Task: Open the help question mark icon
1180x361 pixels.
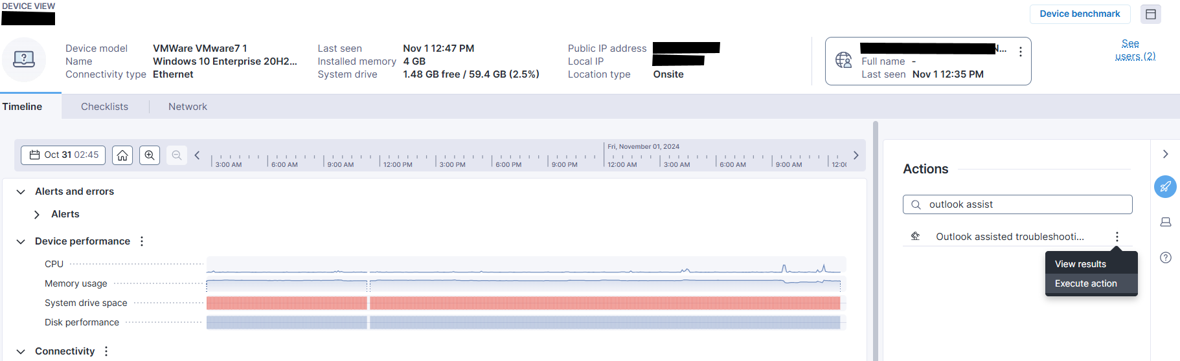Action: 1165,257
